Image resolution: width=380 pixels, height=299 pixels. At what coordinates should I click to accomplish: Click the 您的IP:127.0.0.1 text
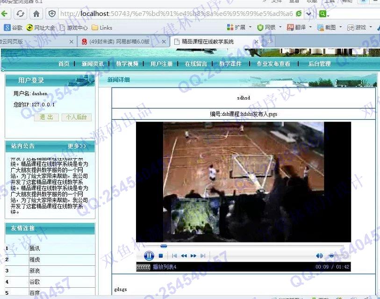tap(34, 105)
